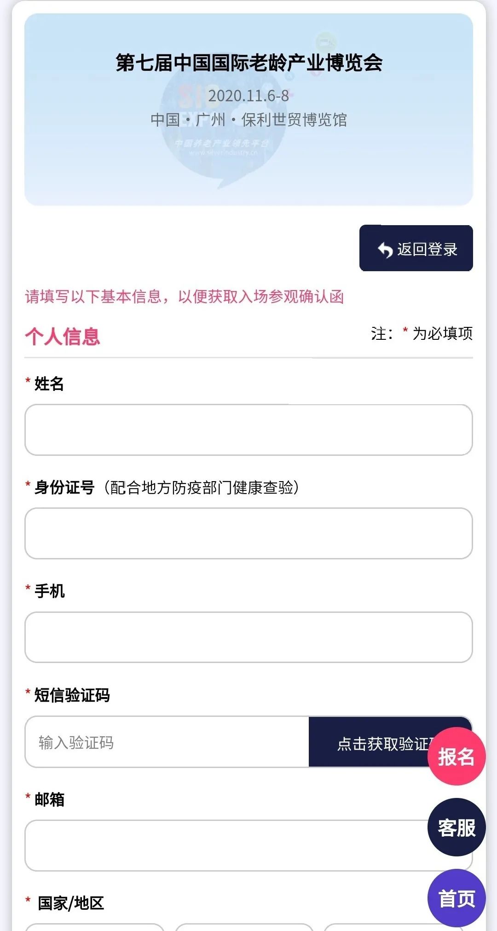Expand the first 国家/地区 dropdown
497x931 pixels.
(95, 926)
